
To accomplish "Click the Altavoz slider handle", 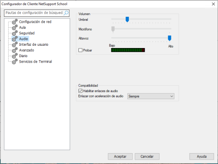I will [x=170, y=38].
